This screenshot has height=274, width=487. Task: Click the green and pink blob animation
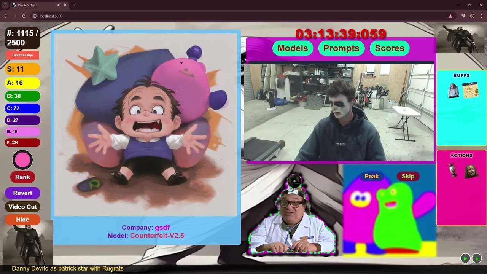click(x=390, y=210)
